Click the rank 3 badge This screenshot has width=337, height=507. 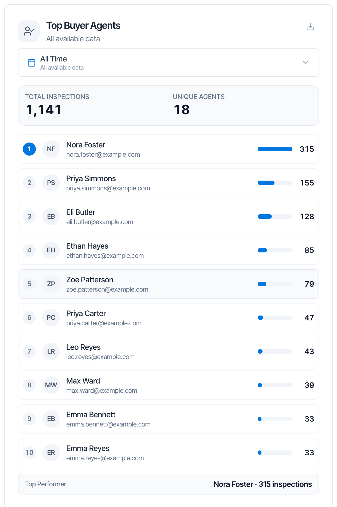coord(29,217)
